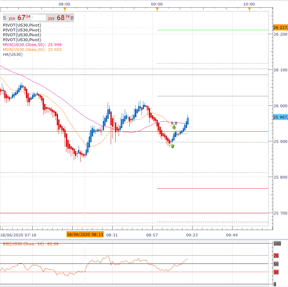This screenshot has height=287, width=288.
Task: Click the blue 25 967 current price tag
Action: click(x=280, y=117)
